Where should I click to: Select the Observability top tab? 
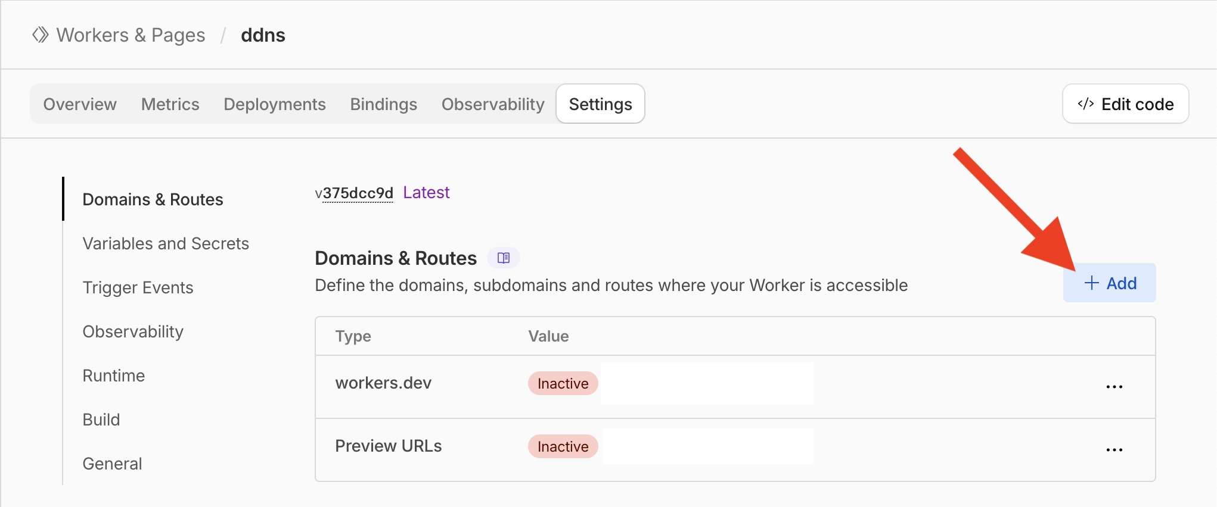[493, 104]
